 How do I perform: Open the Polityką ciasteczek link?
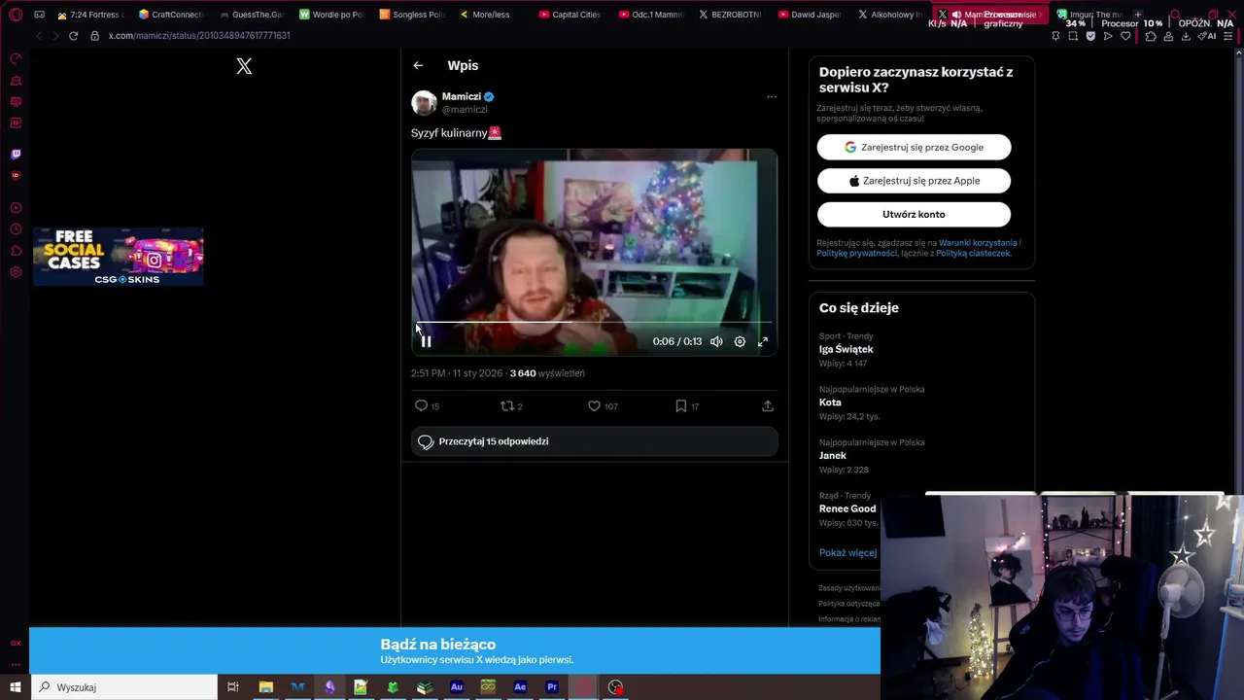tap(973, 253)
